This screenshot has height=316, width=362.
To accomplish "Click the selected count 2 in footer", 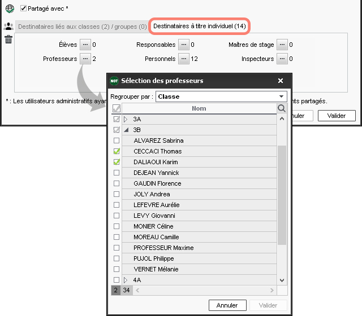I will click(x=115, y=290).
